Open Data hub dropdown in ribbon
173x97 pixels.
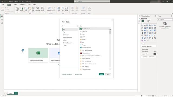(x=26, y=10)
